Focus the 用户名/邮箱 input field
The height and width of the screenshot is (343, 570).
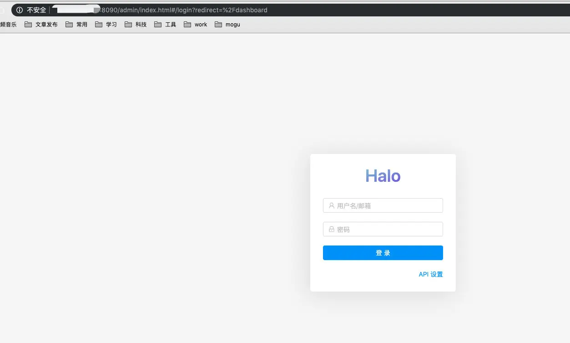[383, 205]
